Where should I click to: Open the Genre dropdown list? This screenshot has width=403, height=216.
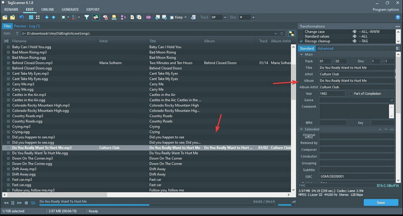coord(391,100)
